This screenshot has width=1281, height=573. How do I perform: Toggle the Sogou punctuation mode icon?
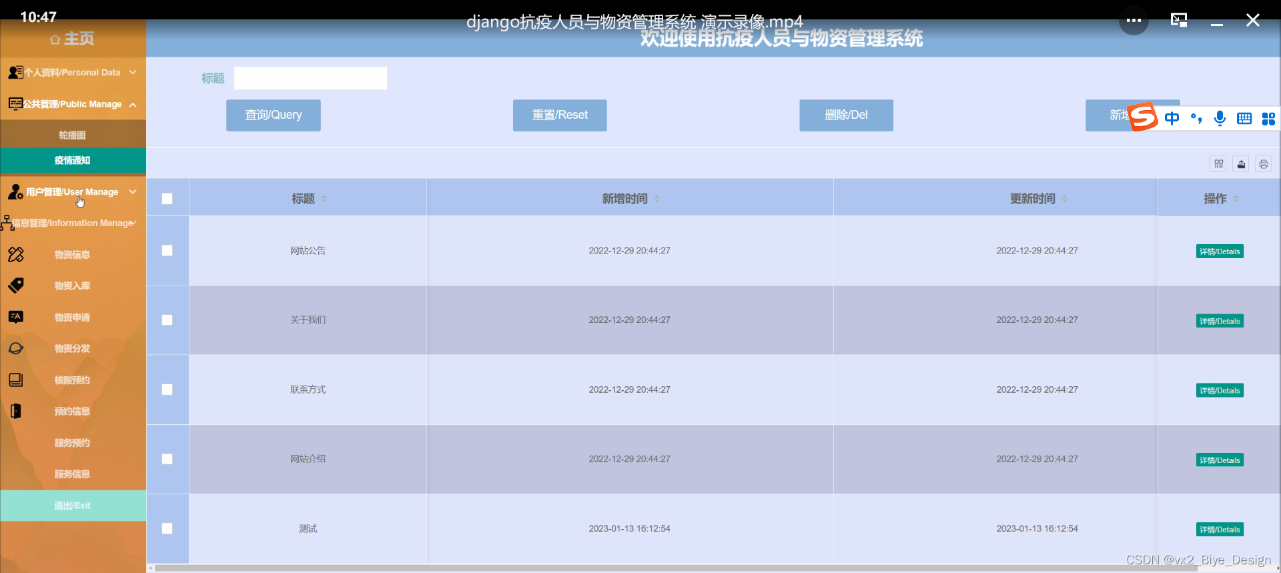1196,119
